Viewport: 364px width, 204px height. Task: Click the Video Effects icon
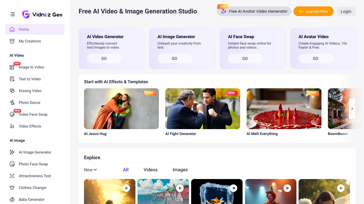pos(12,126)
